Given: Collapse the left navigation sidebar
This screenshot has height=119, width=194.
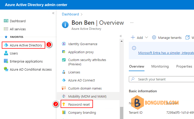Looking at the screenshot, I should 53,13.
